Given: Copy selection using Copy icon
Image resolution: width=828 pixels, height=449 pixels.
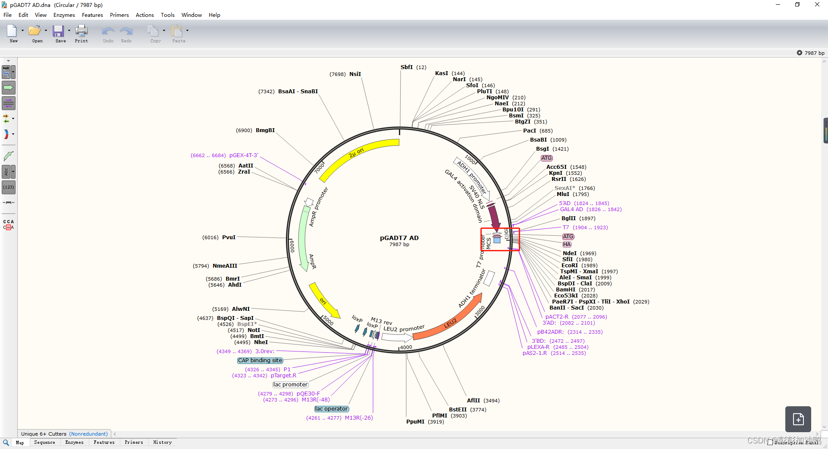Looking at the screenshot, I should (153, 31).
